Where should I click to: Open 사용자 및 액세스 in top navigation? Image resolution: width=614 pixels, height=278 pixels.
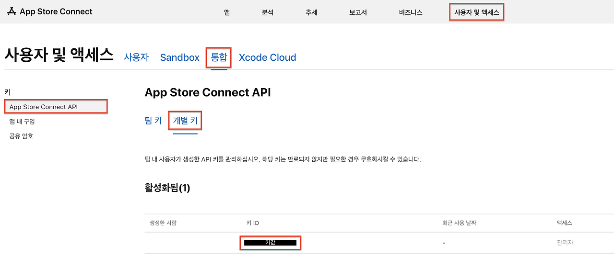(477, 12)
